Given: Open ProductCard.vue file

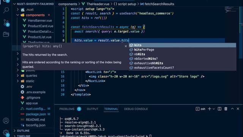Looking at the screenshot, I should tap(41, 26).
